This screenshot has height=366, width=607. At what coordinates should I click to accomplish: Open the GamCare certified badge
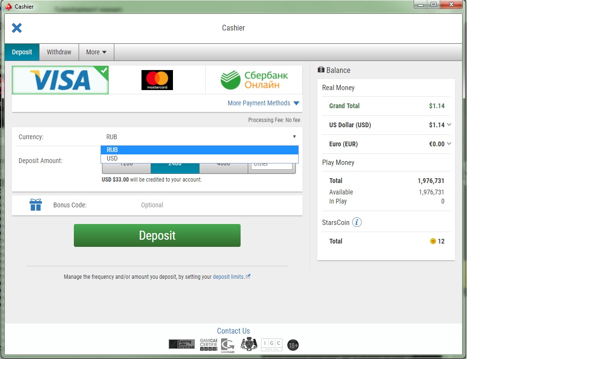pyautogui.click(x=209, y=345)
